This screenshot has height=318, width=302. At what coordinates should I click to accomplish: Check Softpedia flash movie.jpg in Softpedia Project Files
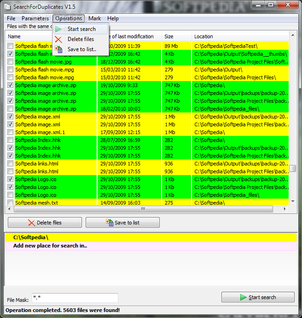coord(10,62)
